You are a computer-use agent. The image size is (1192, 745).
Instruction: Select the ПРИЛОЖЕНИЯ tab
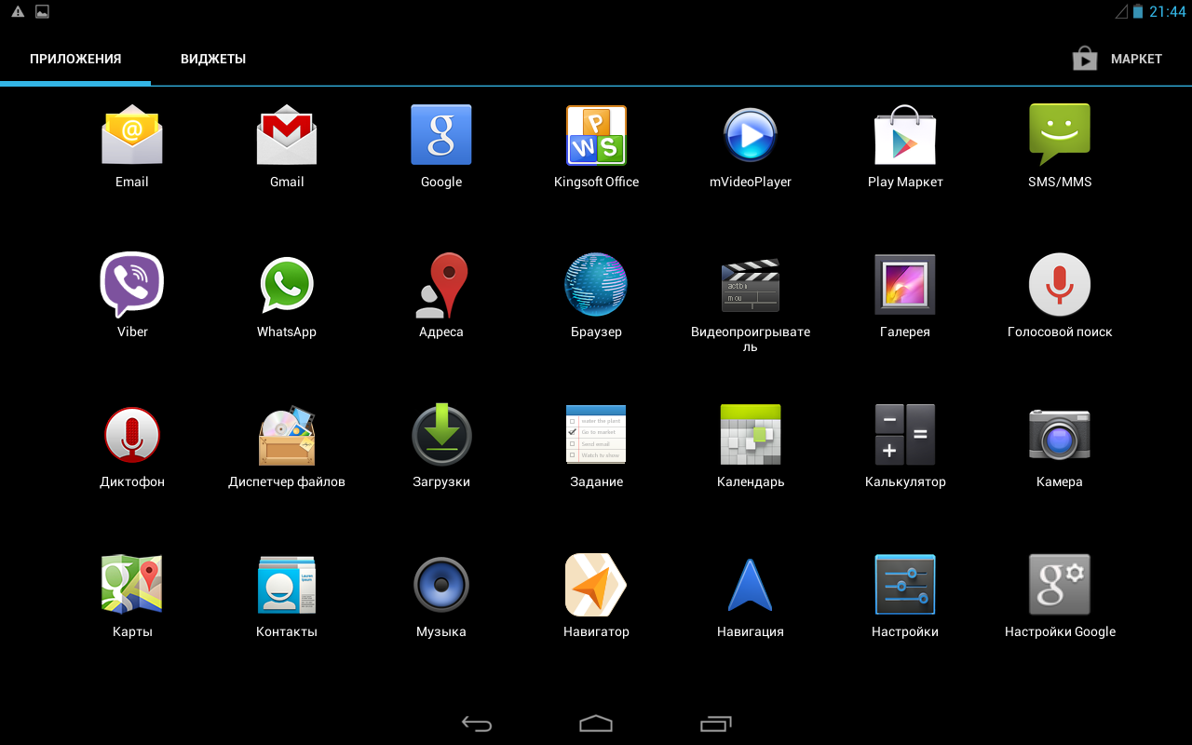click(75, 59)
